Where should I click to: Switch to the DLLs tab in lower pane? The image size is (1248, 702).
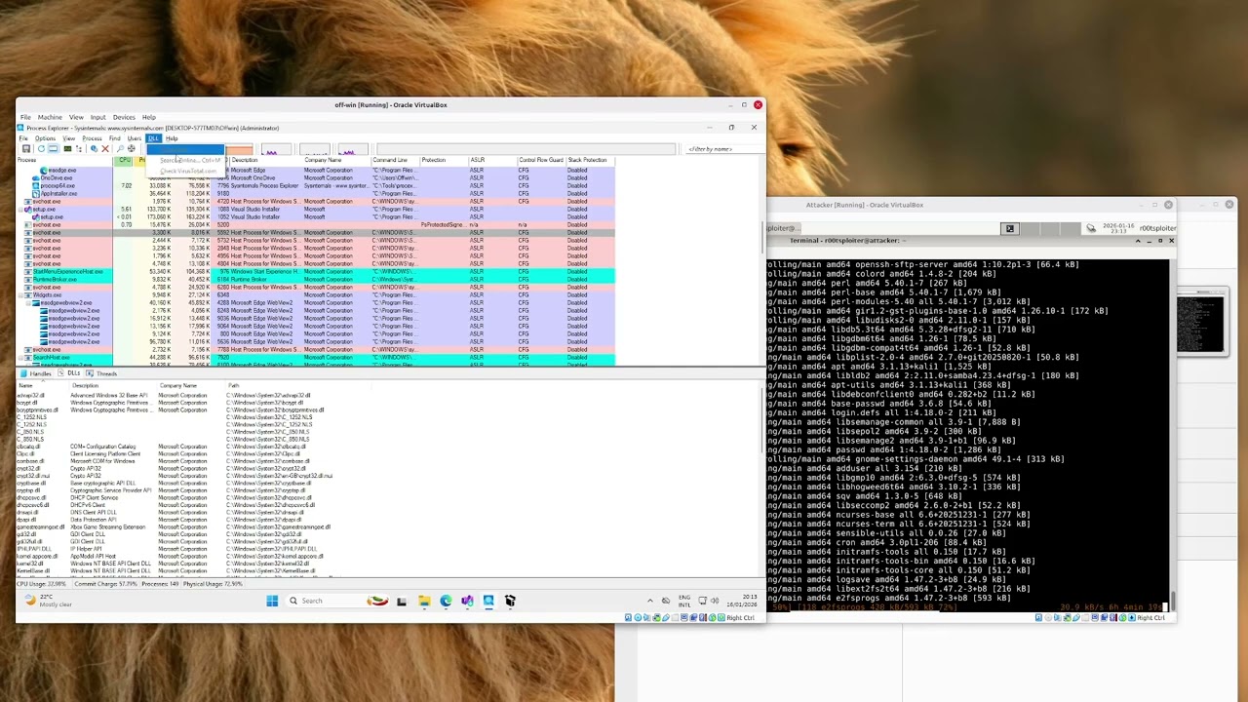point(70,373)
